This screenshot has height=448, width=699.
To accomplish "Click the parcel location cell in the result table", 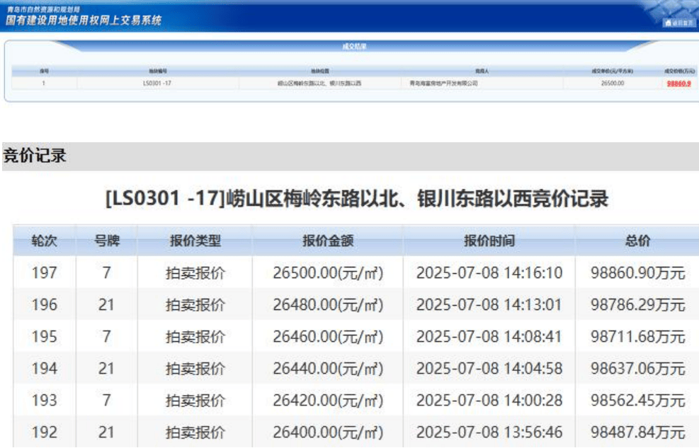I will coord(319,84).
